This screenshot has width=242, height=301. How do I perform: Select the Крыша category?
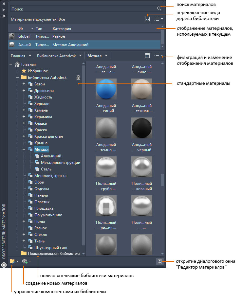click(x=41, y=143)
